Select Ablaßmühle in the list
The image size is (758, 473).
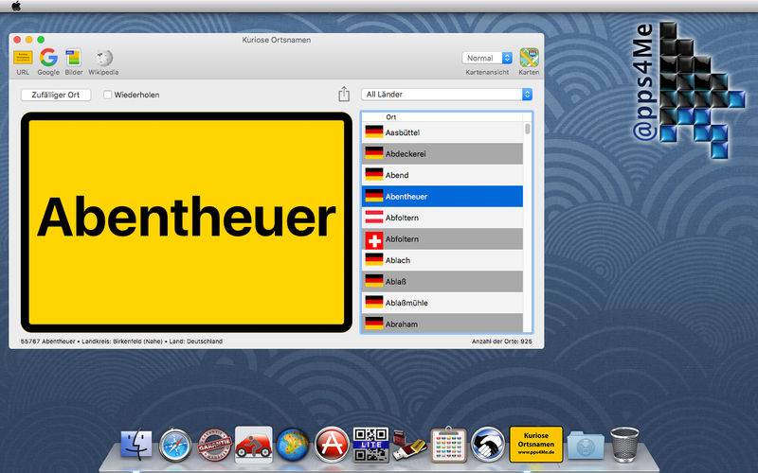[x=442, y=303]
